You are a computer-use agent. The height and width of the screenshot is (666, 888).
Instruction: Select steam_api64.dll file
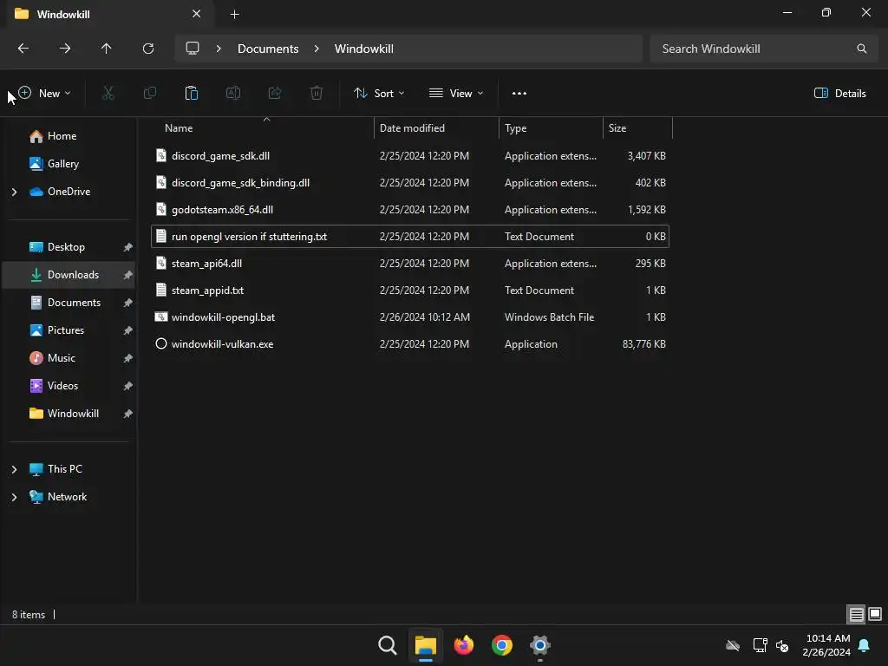coord(410,264)
